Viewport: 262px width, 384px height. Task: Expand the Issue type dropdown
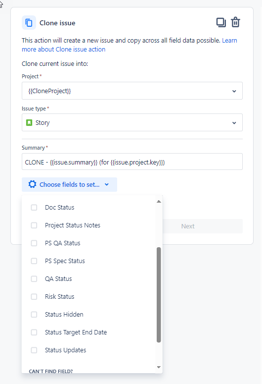[132, 122]
